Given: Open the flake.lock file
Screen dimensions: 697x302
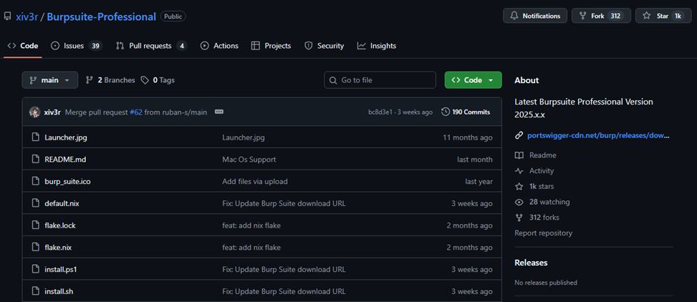Looking at the screenshot, I should pos(60,225).
